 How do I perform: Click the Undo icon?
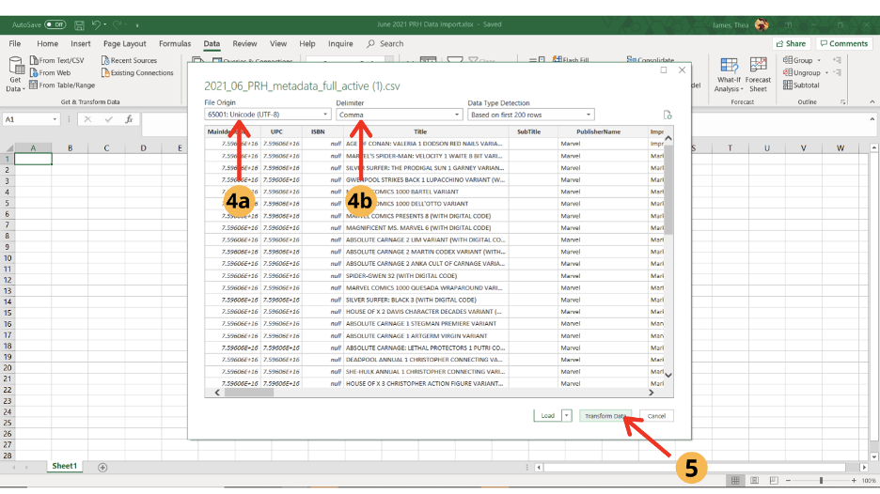pyautogui.click(x=96, y=24)
